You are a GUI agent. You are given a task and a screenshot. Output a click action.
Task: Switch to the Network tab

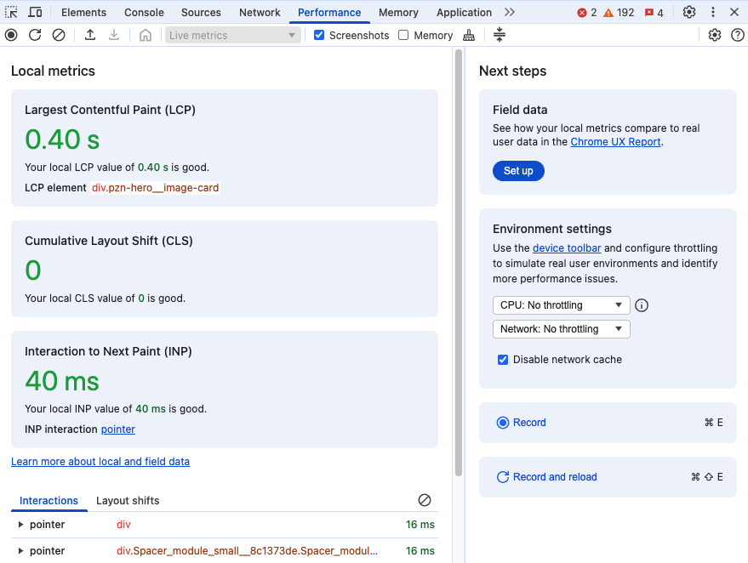pyautogui.click(x=260, y=13)
